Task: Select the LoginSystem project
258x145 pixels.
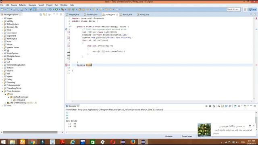Action: [x=12, y=53]
